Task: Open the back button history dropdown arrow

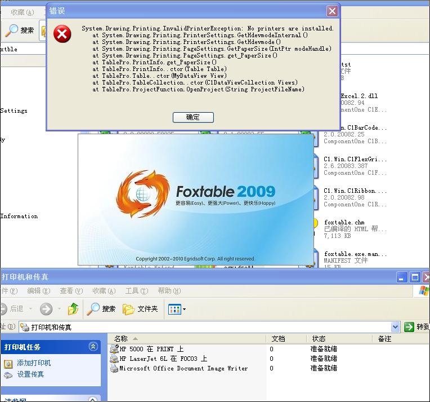Action: pos(30,309)
